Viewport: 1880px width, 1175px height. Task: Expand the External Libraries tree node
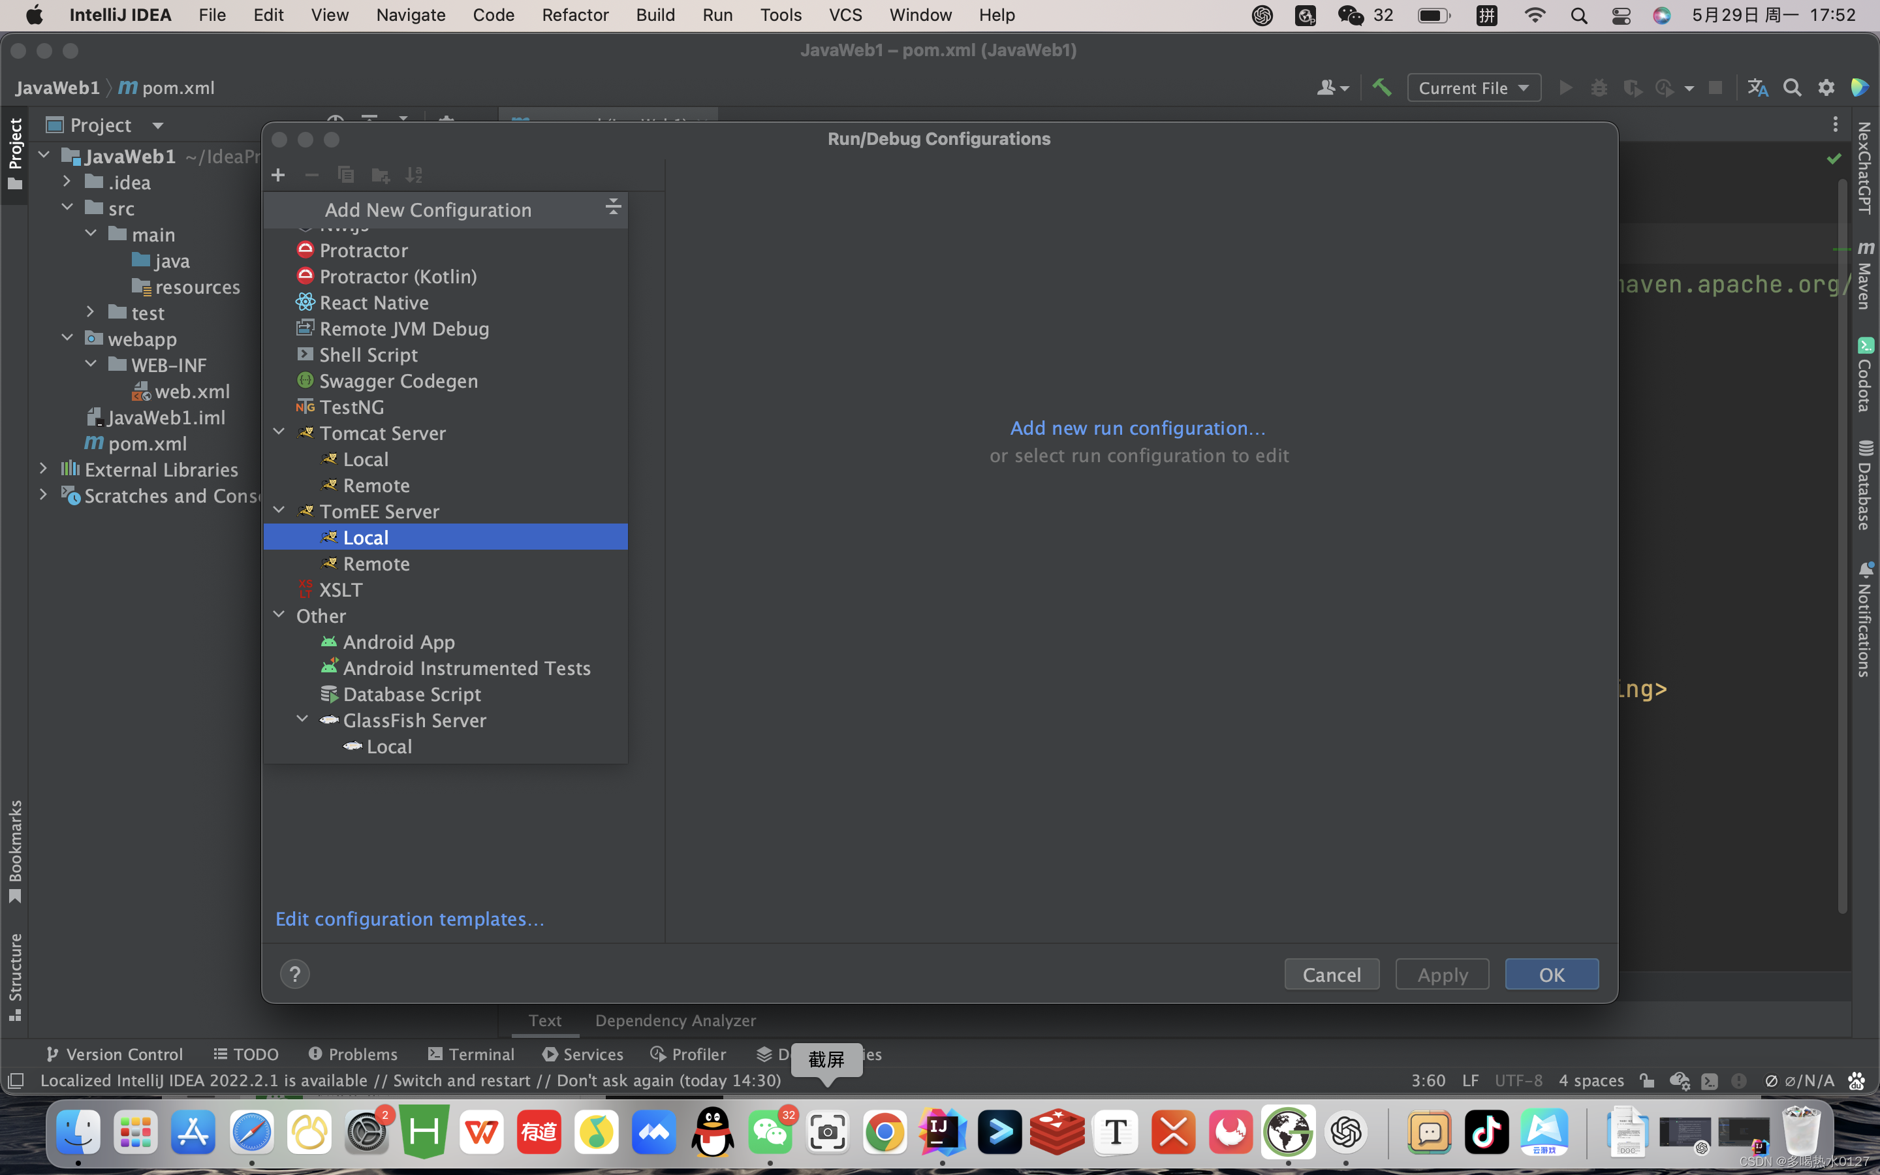tap(44, 469)
